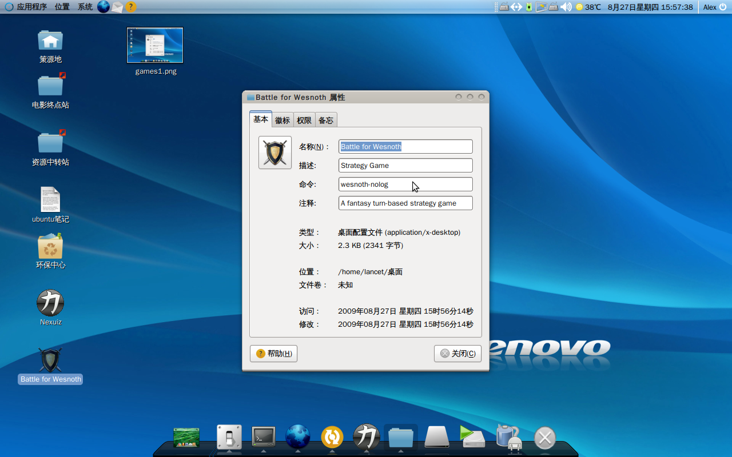The image size is (732, 457).
Task: Click the 注释 field with fantasy strategy text
Action: point(405,203)
